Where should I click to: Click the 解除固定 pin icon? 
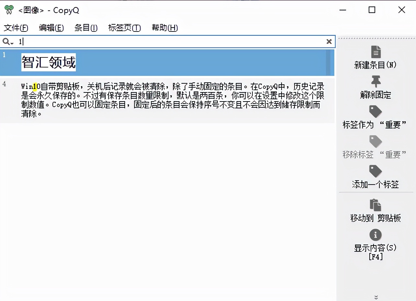pos(376,81)
